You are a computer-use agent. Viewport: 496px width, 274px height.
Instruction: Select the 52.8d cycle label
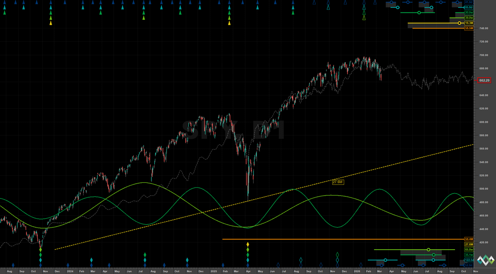coord(468,265)
